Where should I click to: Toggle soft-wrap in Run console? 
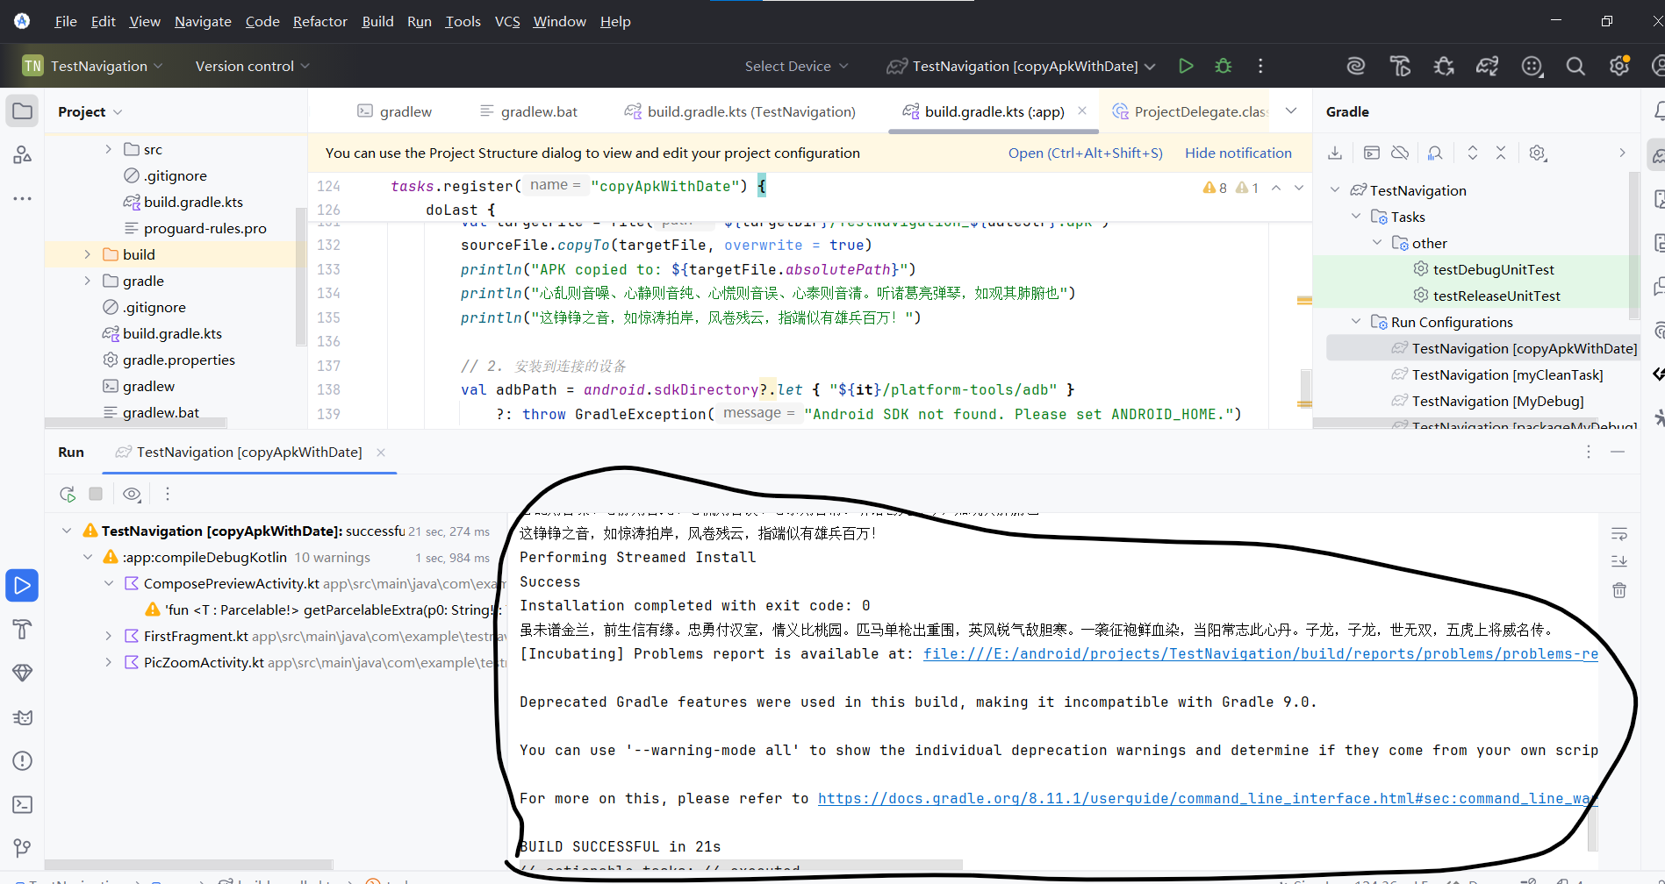point(1619,534)
